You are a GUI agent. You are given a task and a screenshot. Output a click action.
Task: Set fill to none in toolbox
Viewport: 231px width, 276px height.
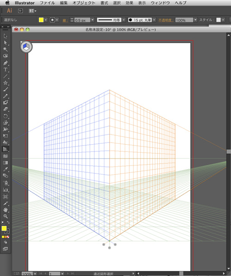8,237
